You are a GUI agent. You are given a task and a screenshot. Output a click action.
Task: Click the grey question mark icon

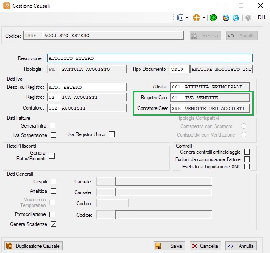click(248, 18)
